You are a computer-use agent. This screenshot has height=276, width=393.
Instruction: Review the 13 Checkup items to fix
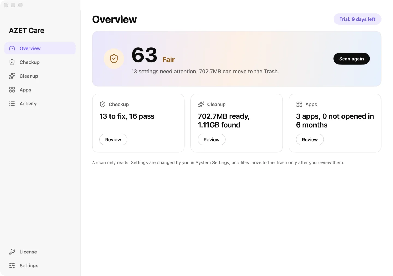pyautogui.click(x=113, y=139)
